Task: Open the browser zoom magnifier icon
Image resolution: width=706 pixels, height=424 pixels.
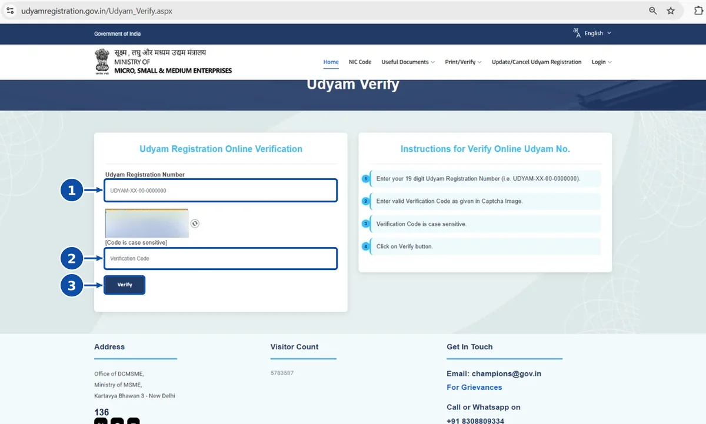Action: (653, 11)
